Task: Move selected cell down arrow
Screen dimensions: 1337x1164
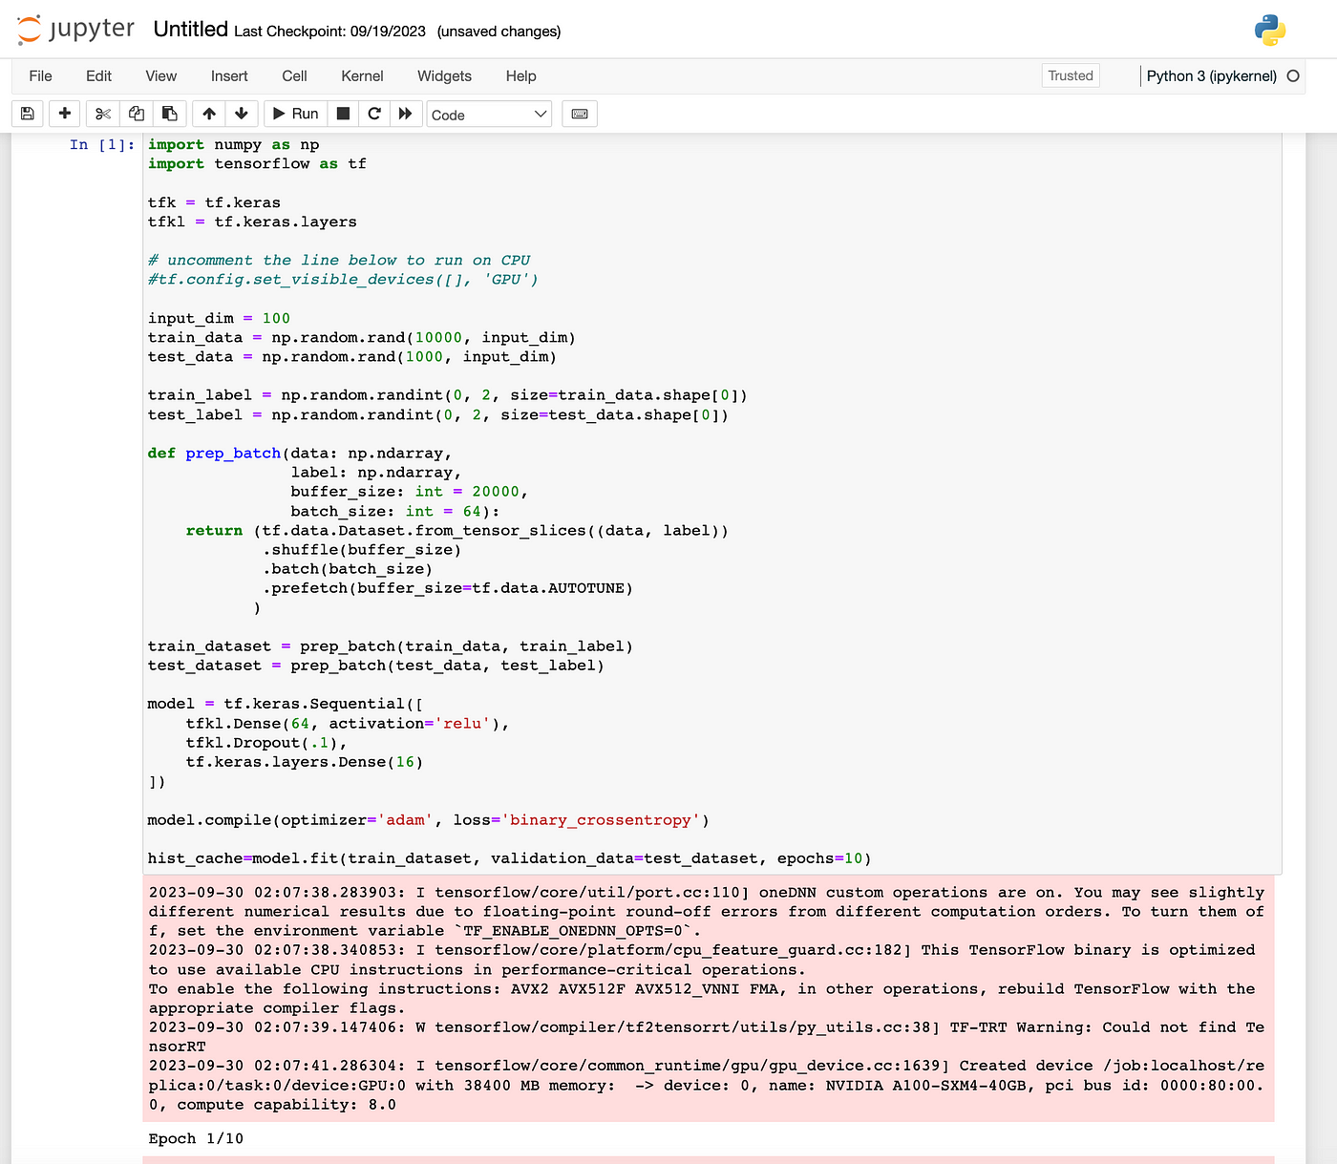Action: pos(242,114)
